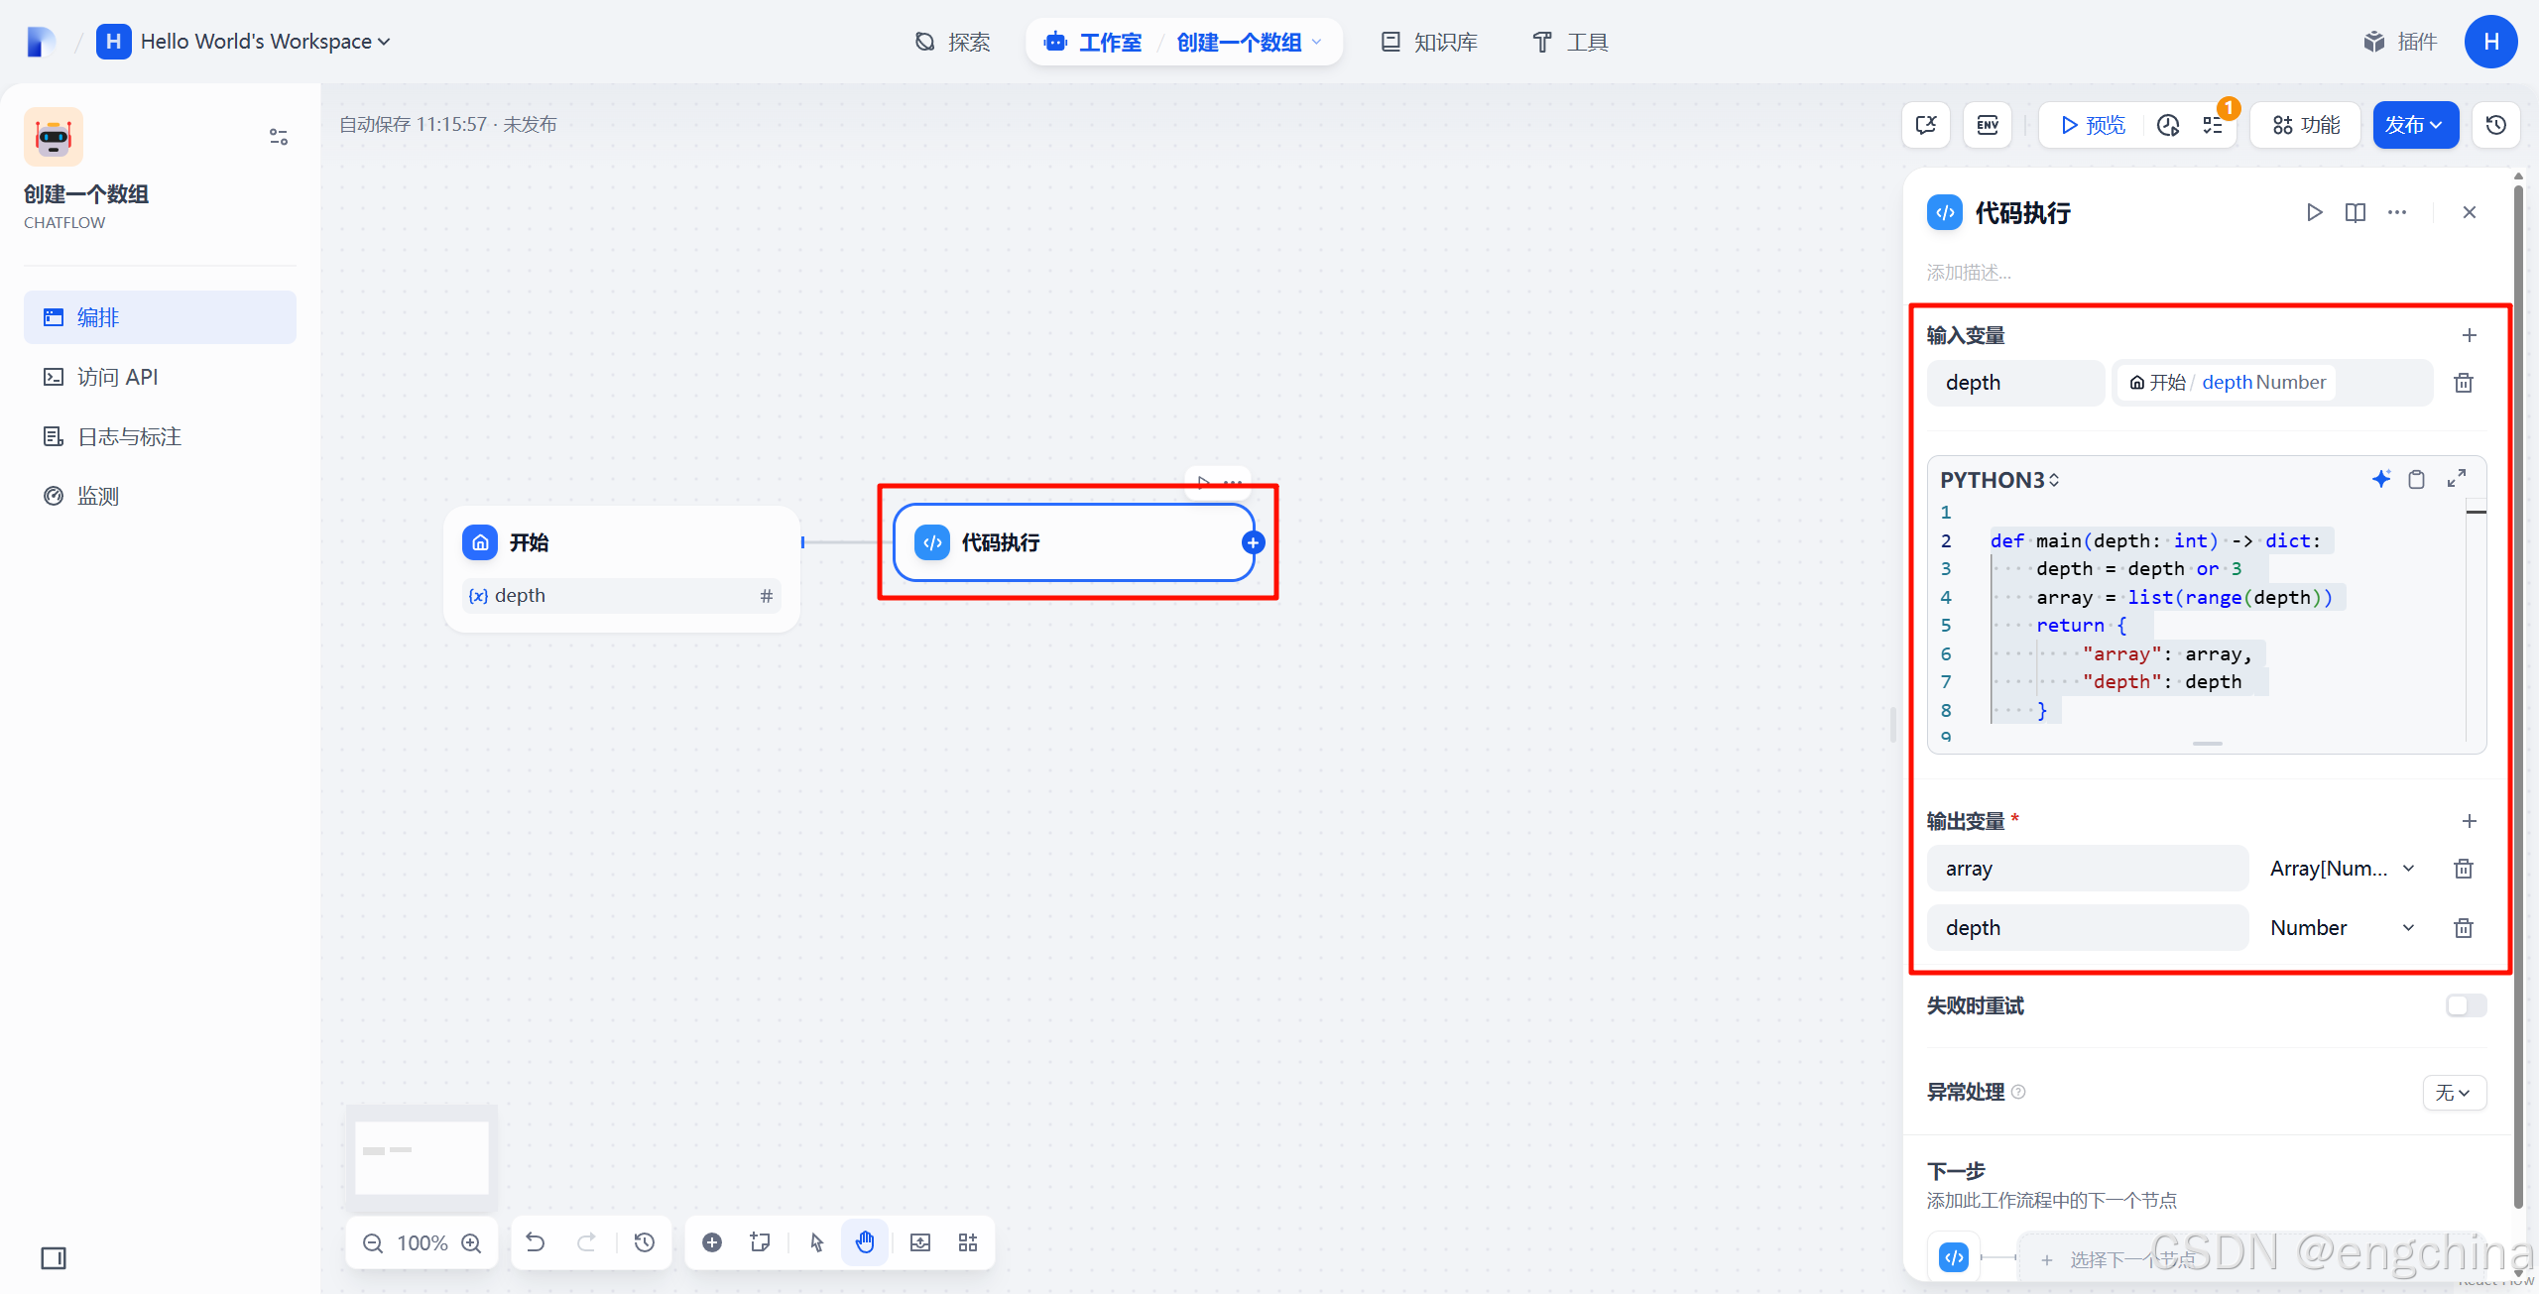The image size is (2539, 1294).
Task: Click the undo arrow in bottom toolbar
Action: click(x=536, y=1242)
